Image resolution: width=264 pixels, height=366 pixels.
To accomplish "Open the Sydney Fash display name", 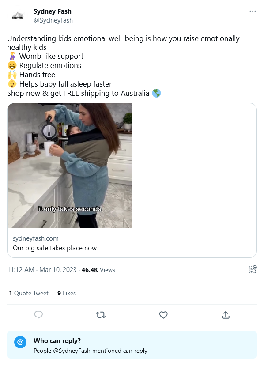I will pyautogui.click(x=53, y=11).
